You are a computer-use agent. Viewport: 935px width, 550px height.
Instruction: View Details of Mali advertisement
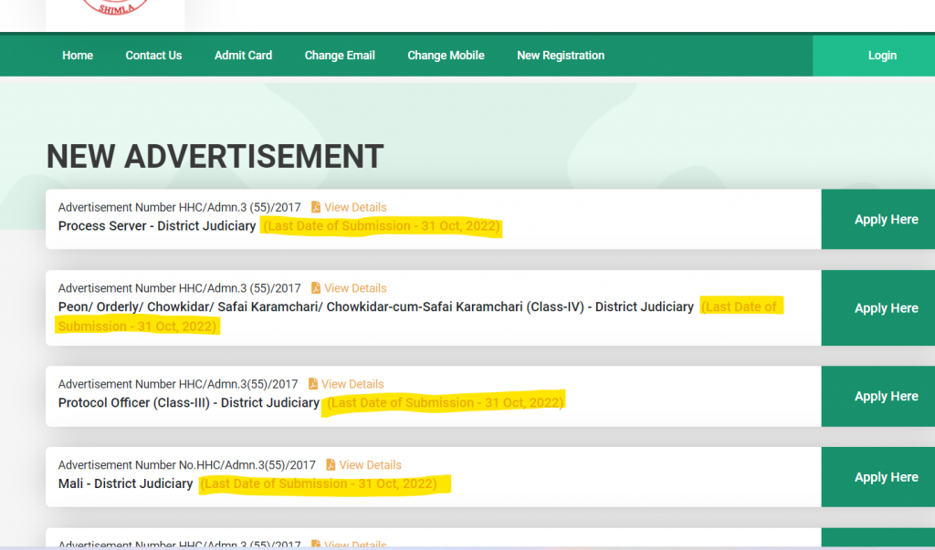point(370,465)
